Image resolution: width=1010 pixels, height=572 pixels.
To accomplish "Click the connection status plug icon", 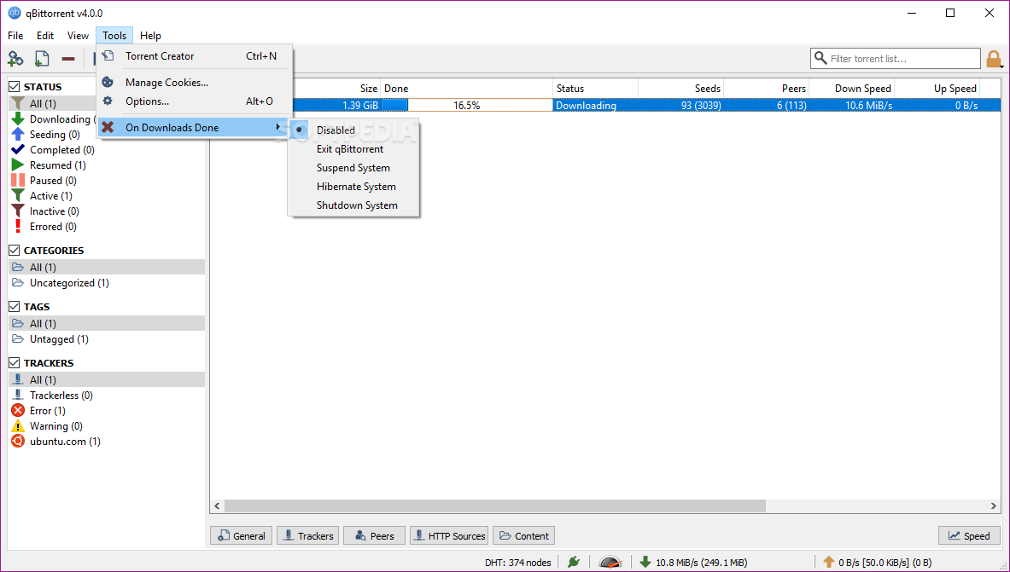I will click(x=574, y=562).
